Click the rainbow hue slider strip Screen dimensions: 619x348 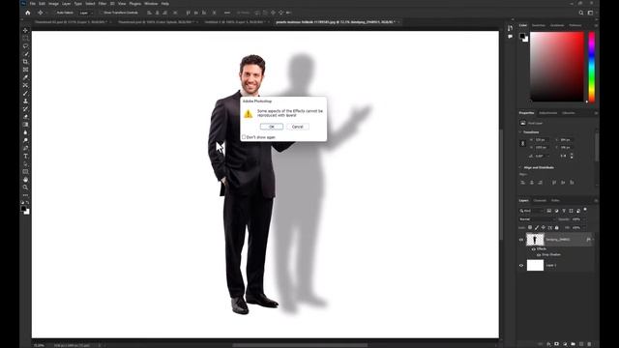pyautogui.click(x=592, y=67)
